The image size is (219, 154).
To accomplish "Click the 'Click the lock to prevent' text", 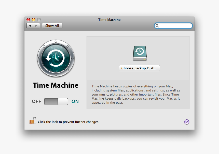I will pos(69,122).
